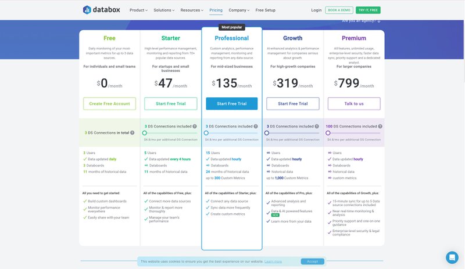Click help icon for Starter DS Connections included
The height and width of the screenshot is (269, 465).
[195, 126]
